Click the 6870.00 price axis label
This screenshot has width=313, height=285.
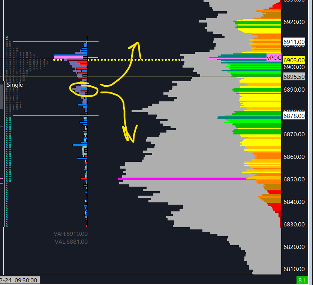[x=294, y=134]
